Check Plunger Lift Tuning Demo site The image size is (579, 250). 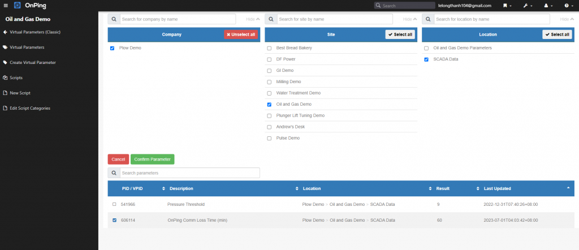(269, 115)
